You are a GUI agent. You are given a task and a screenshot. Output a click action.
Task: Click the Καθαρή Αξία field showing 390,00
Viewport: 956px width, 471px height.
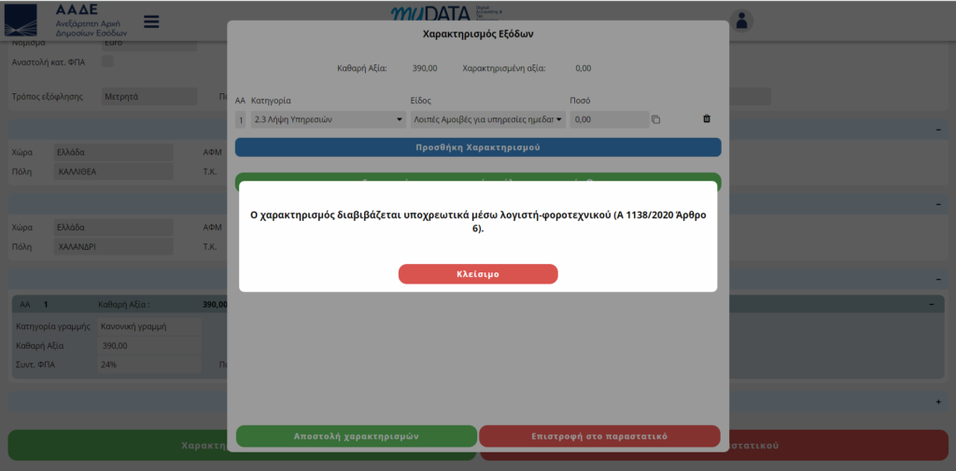[x=148, y=346]
